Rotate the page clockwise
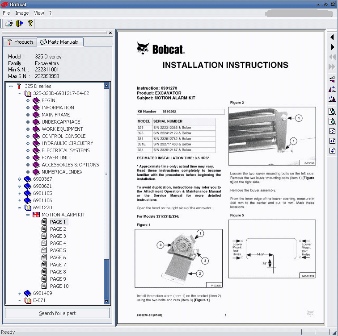The width and height of the screenshot is (338, 336). (332, 99)
